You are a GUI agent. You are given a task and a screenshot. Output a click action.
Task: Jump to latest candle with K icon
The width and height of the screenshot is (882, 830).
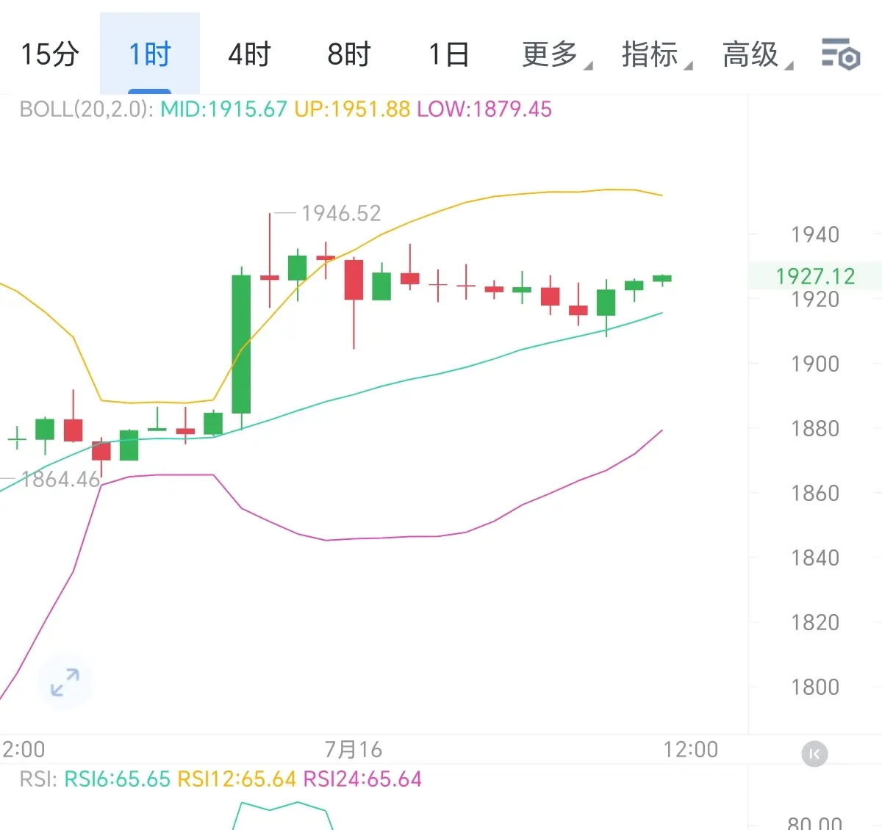tap(814, 754)
